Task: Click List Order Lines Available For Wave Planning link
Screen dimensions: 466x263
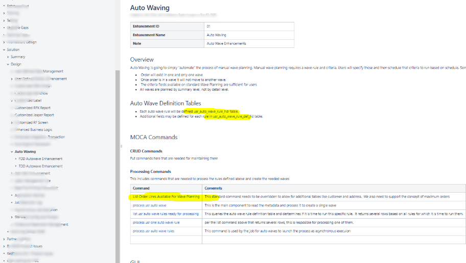Action: [x=166, y=197]
